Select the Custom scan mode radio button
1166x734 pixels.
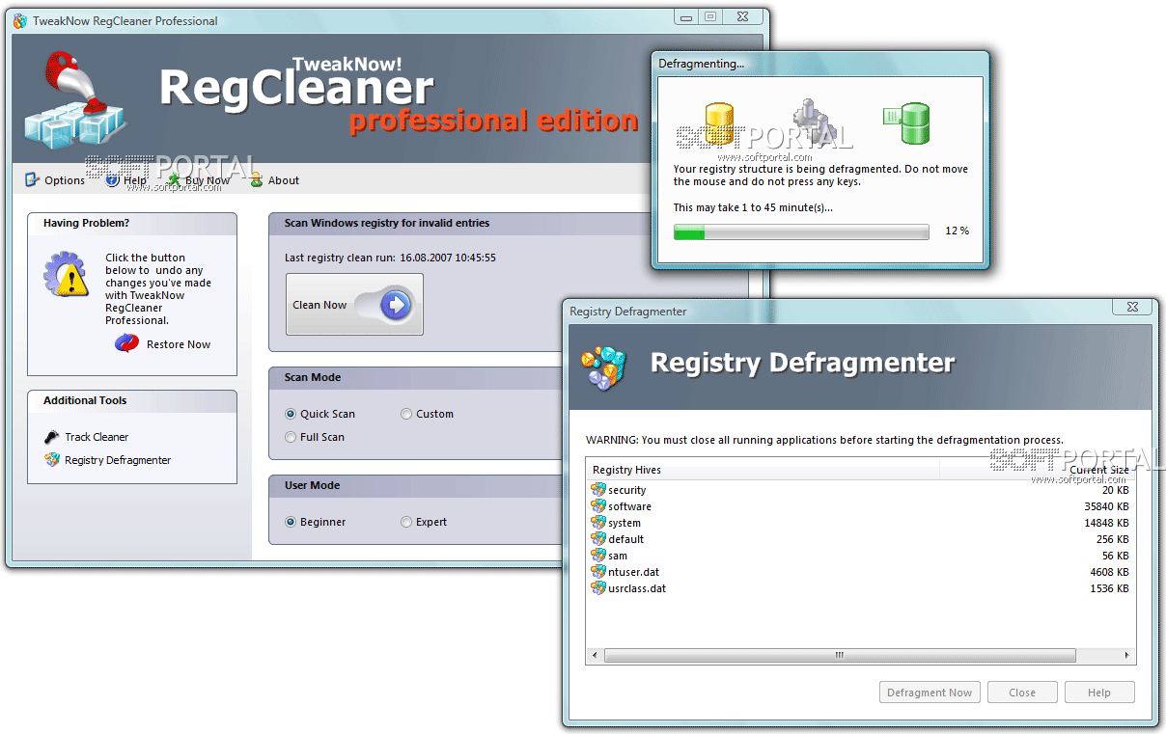tap(406, 414)
